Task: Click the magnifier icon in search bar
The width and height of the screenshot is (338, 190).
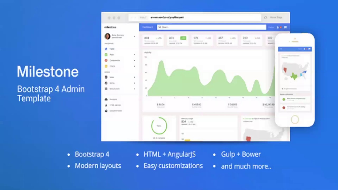Action: (160, 27)
